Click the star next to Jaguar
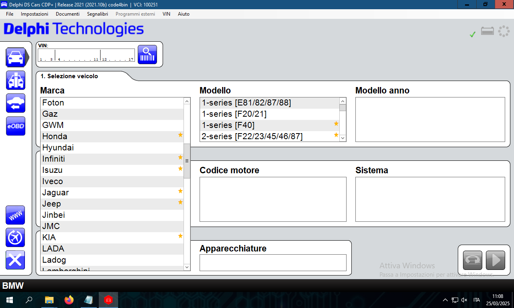This screenshot has height=308, width=514. pyautogui.click(x=180, y=191)
